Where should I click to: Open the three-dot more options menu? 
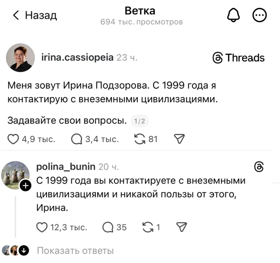259,15
